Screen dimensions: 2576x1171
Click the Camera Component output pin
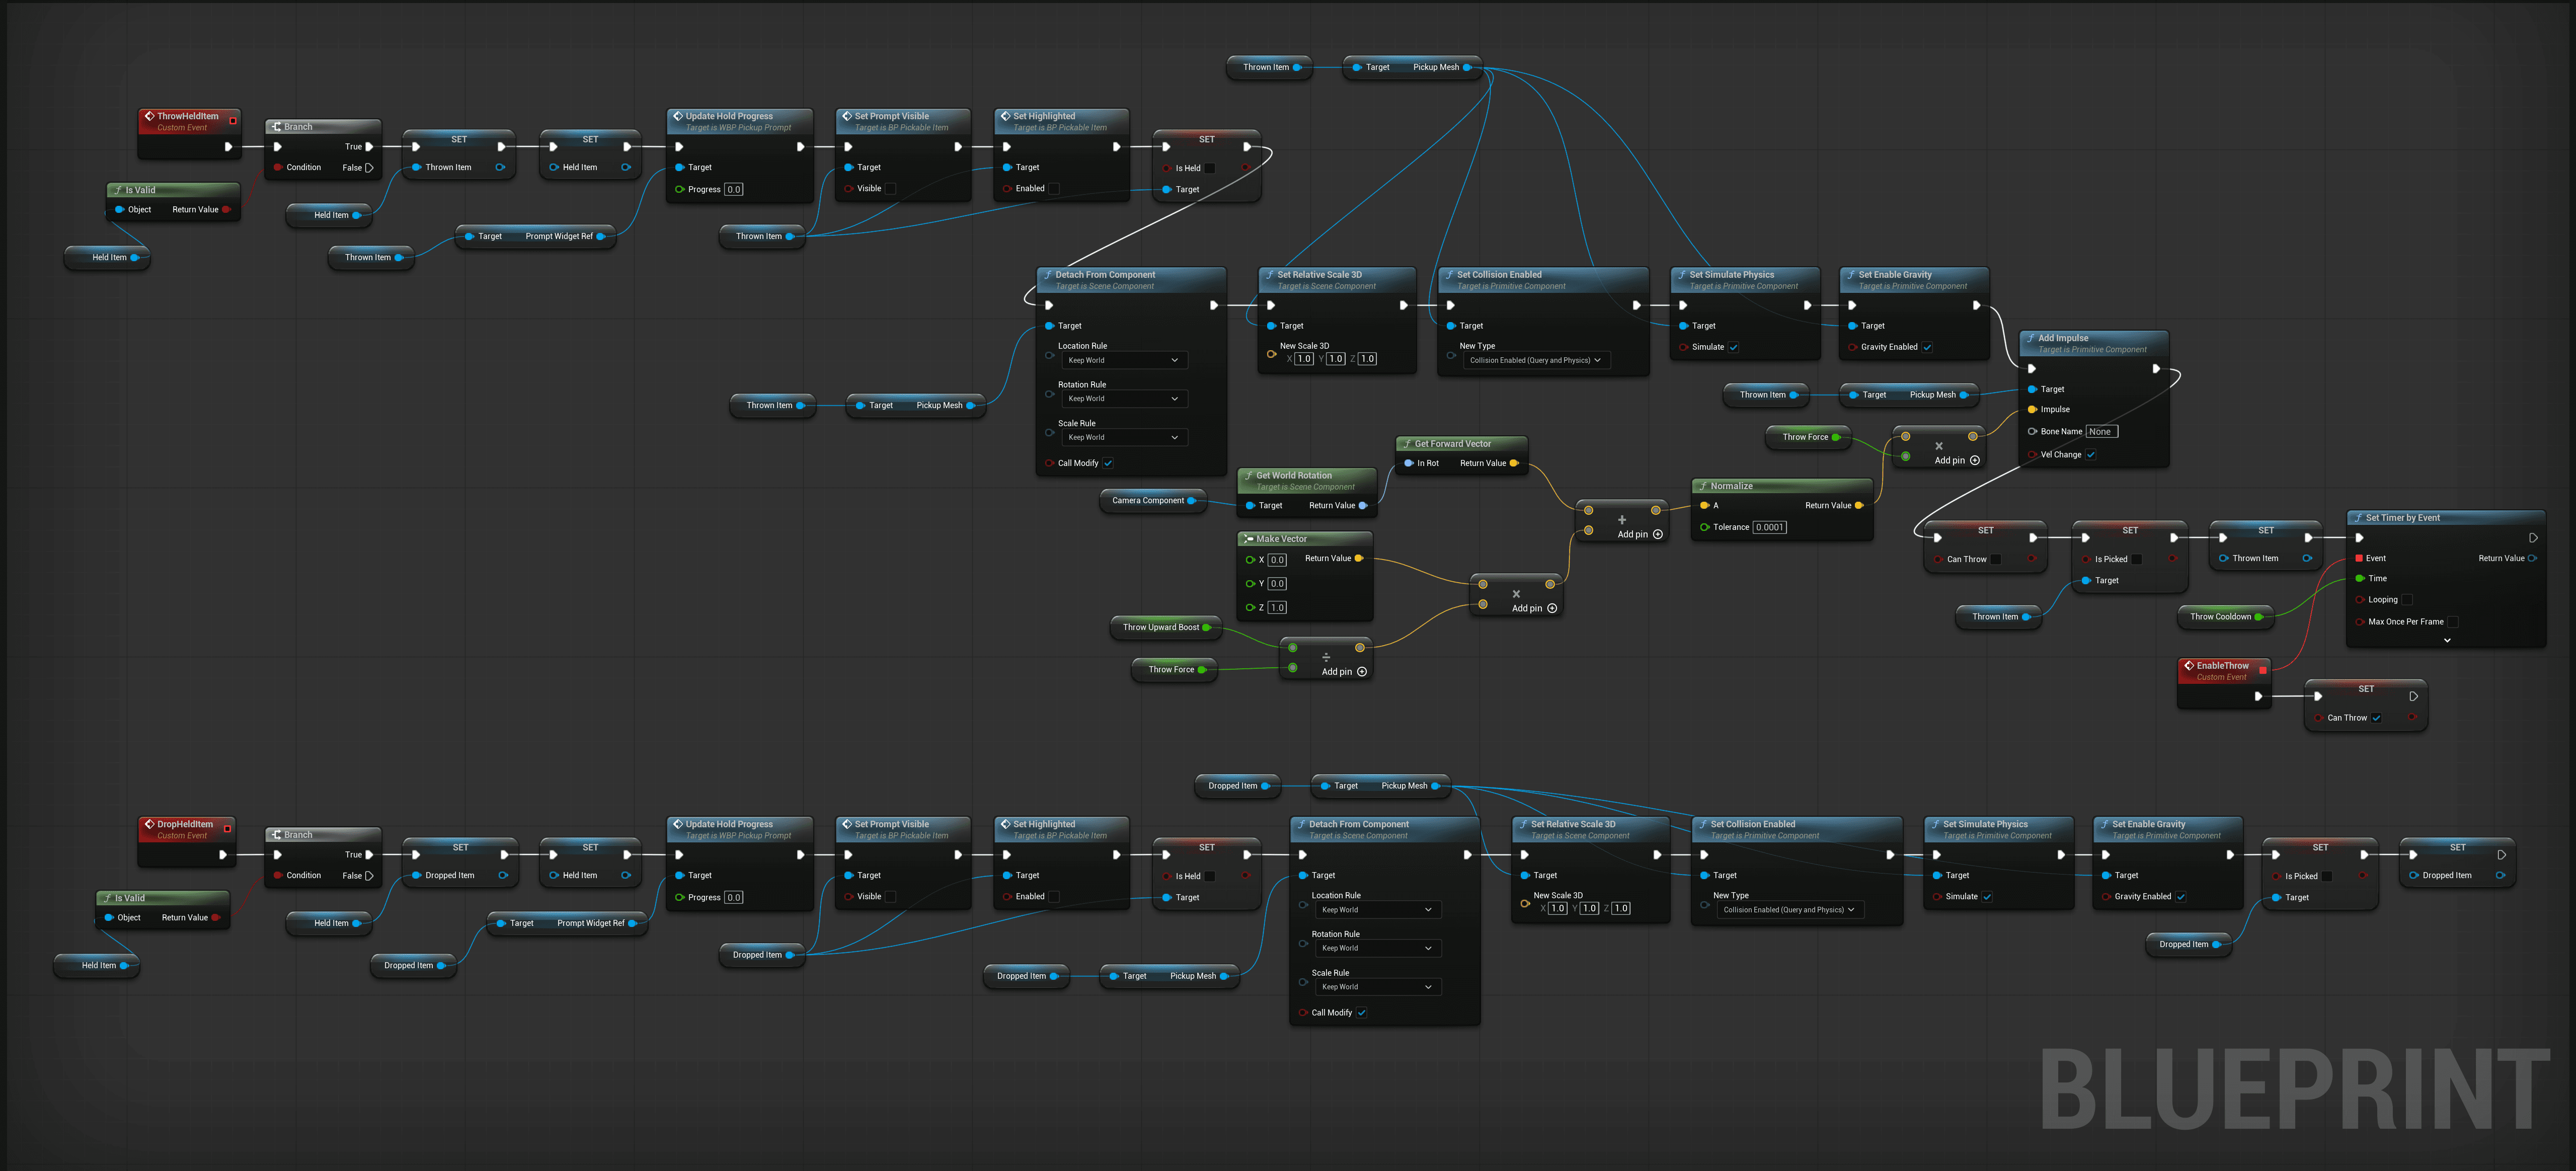(1191, 501)
